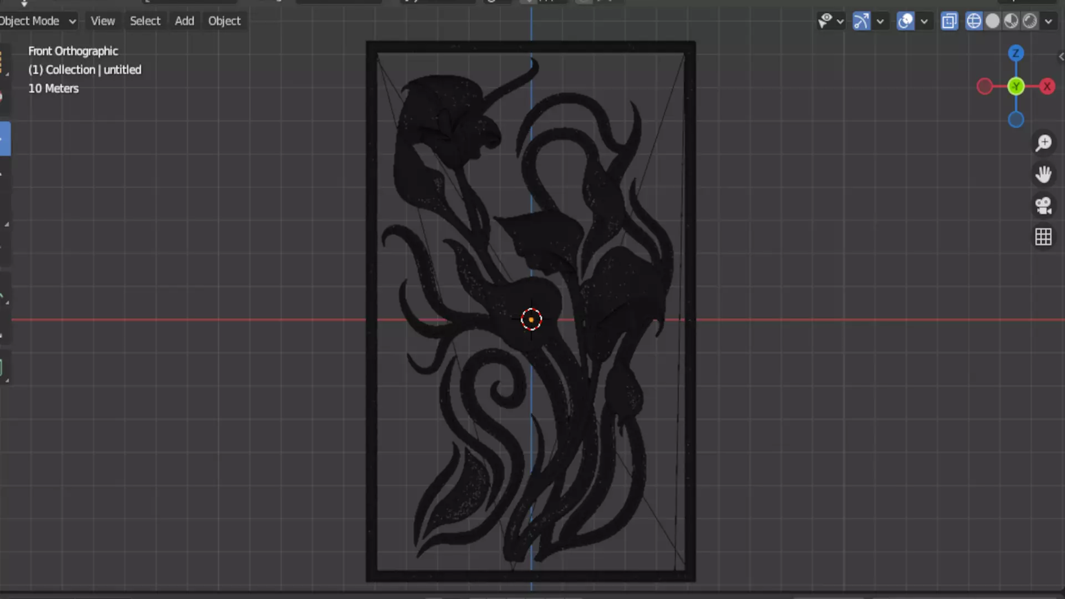1065x599 pixels.
Task: Click the zoom view magnifier icon
Action: 1043,143
